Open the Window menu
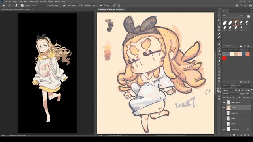Screen dimensions: 253x142 (57, 2)
